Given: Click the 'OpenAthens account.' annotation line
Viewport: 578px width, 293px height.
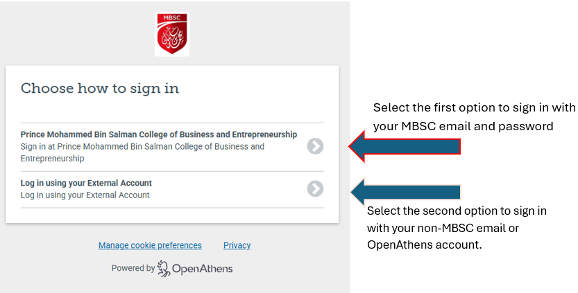Looking at the screenshot, I should click(x=424, y=245).
